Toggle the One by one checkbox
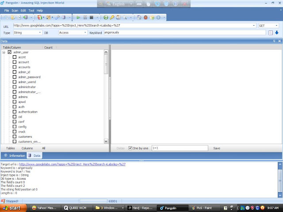 [130, 148]
